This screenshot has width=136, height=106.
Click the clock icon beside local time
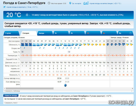49,3
